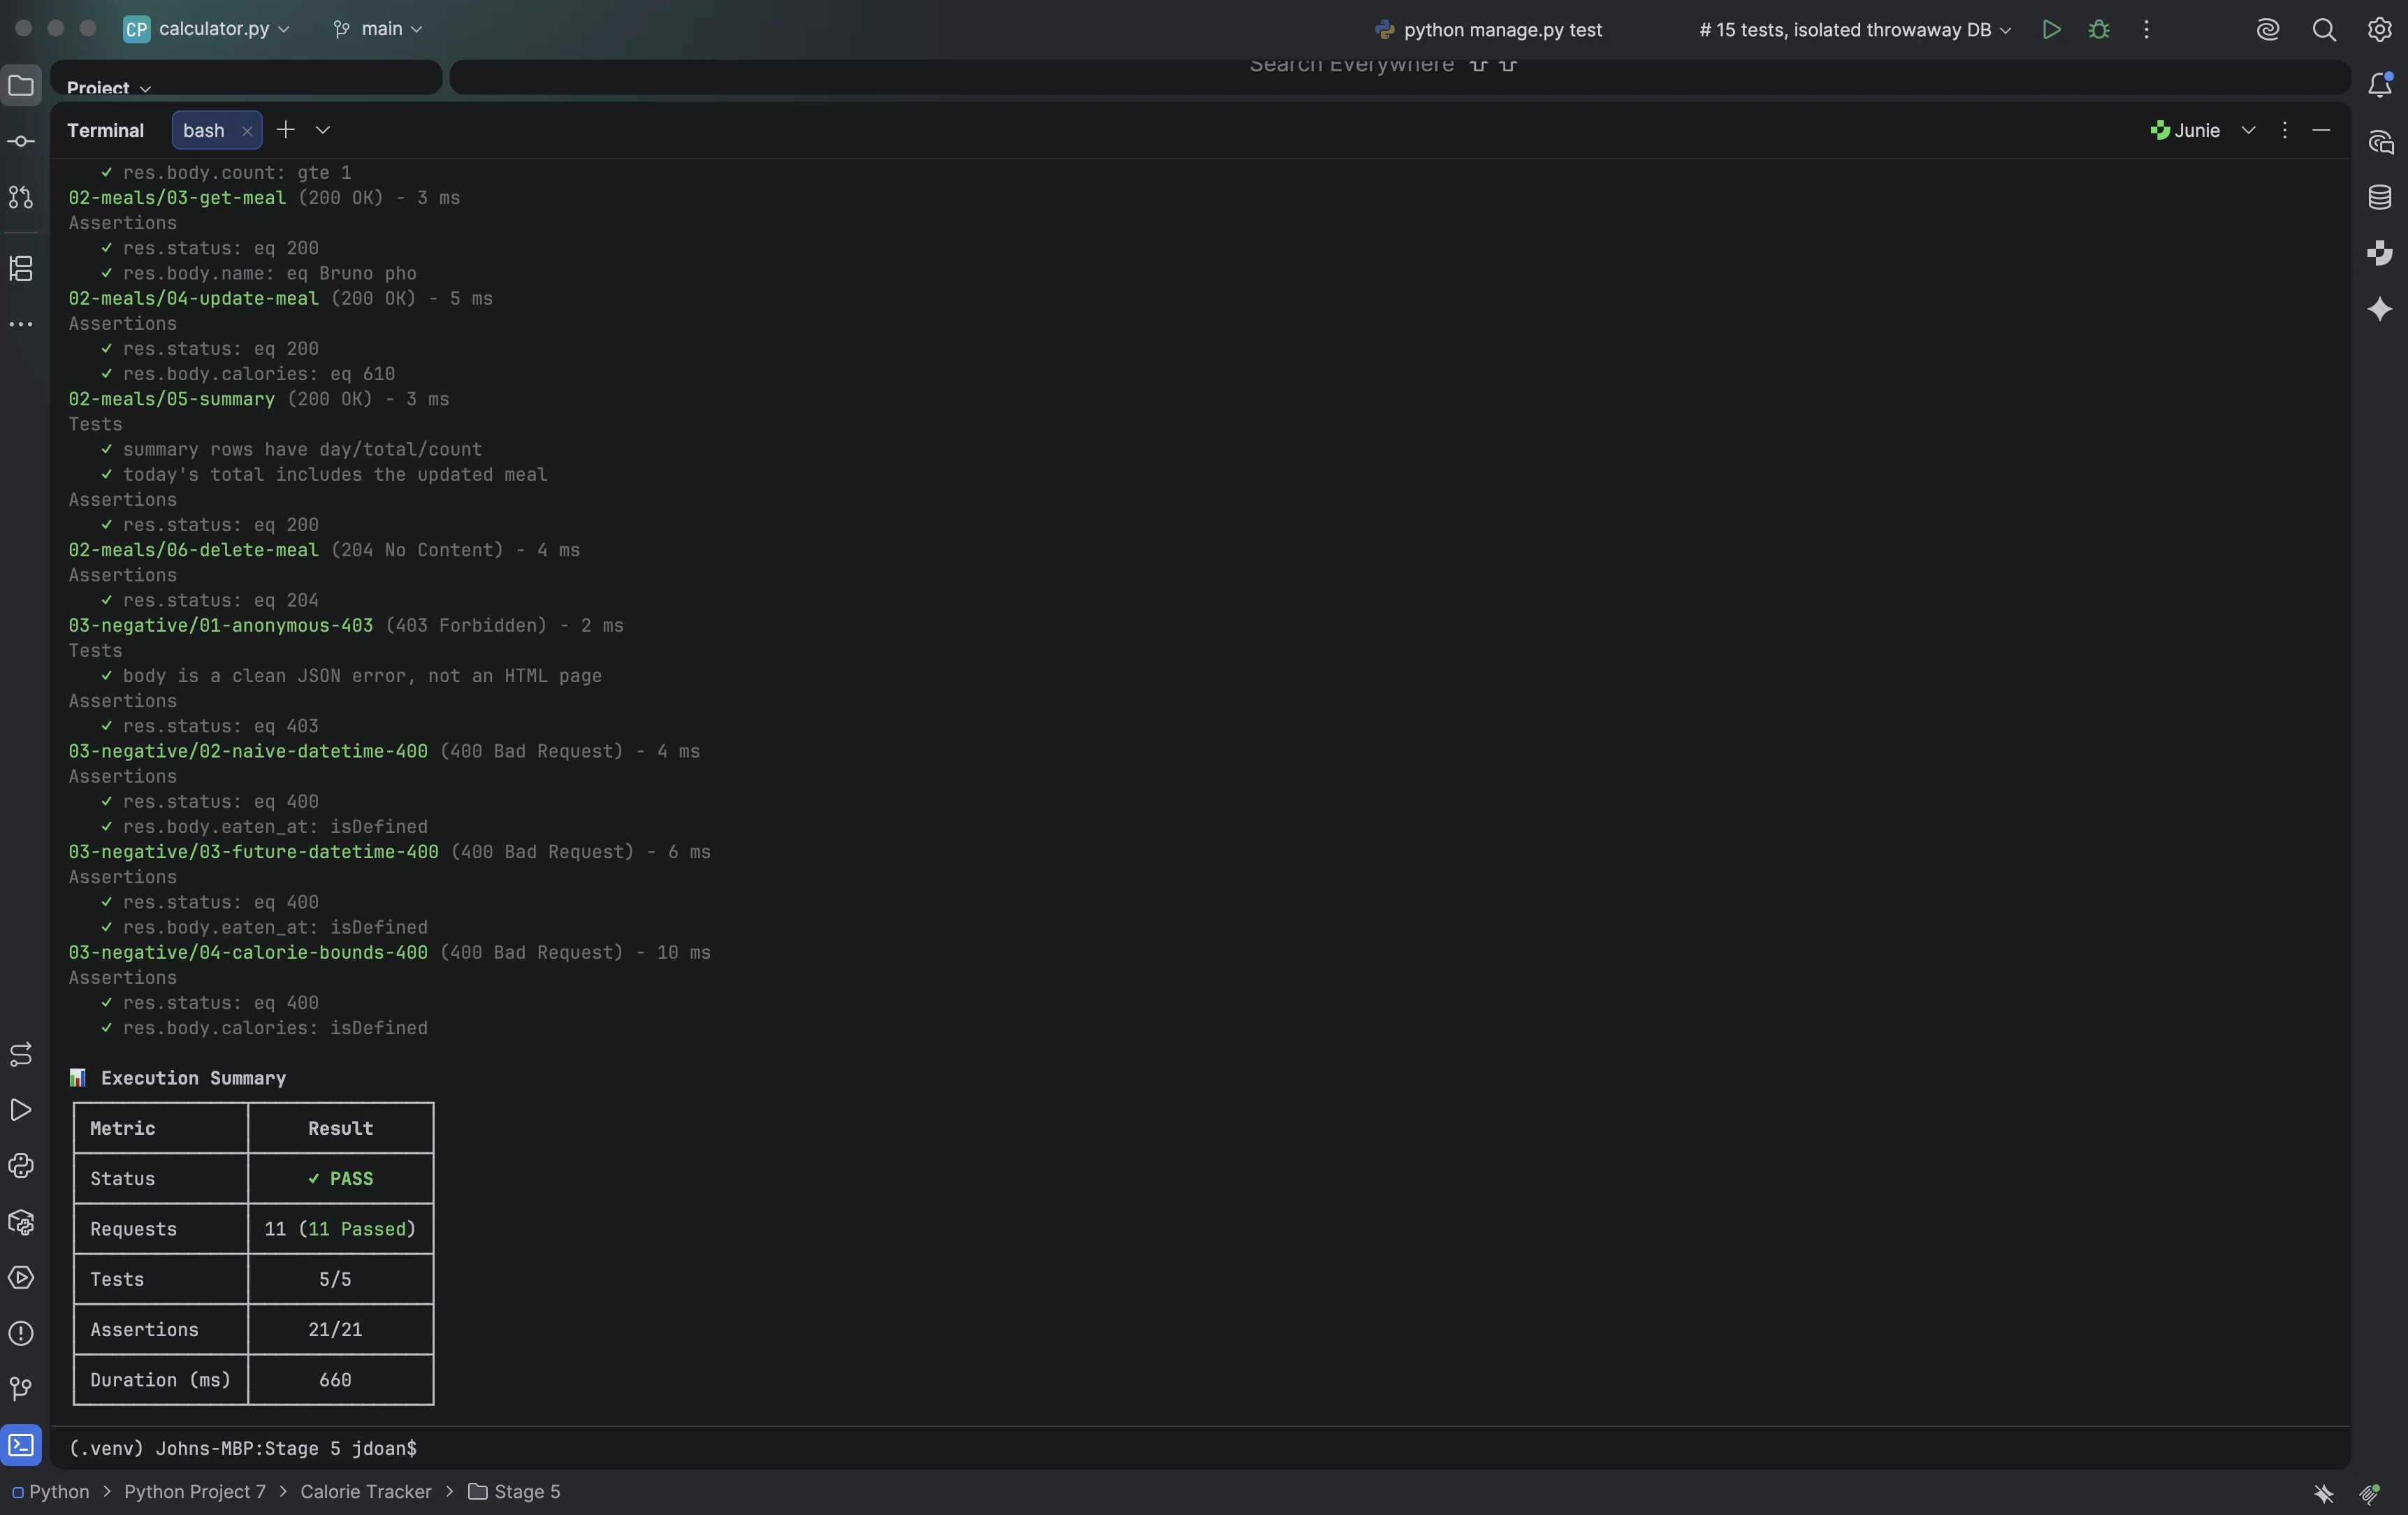Open the Pull Requests tool window
This screenshot has width=2408, height=1515.
tap(21, 198)
